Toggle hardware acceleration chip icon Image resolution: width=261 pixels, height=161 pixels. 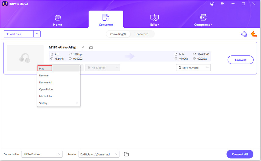[244, 34]
